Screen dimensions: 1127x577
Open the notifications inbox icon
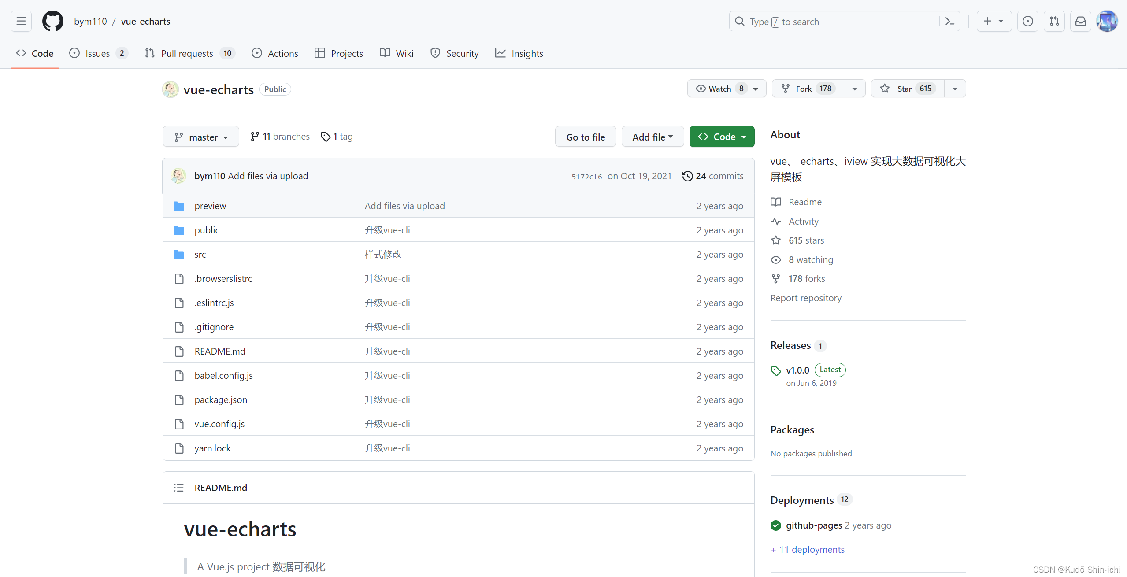pyautogui.click(x=1080, y=21)
